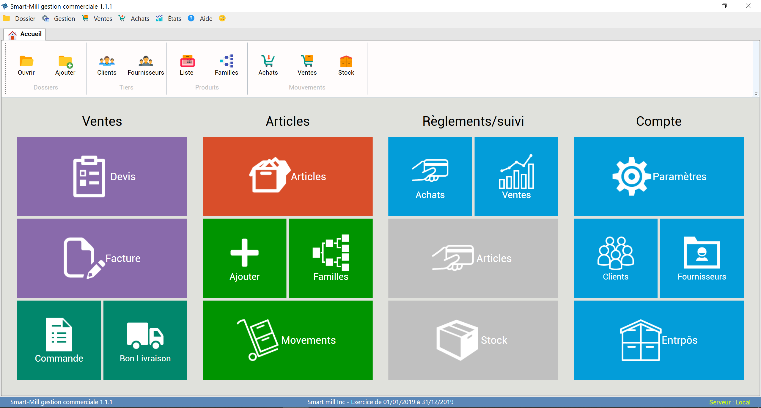Open Fournisseurs in the Tiers toolbar group
Screen dimensions: 761x408
146,65
